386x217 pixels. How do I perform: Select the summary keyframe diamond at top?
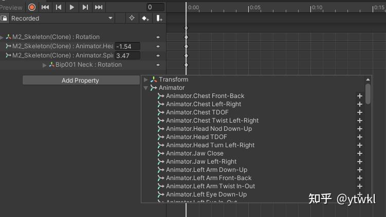[x=187, y=28]
